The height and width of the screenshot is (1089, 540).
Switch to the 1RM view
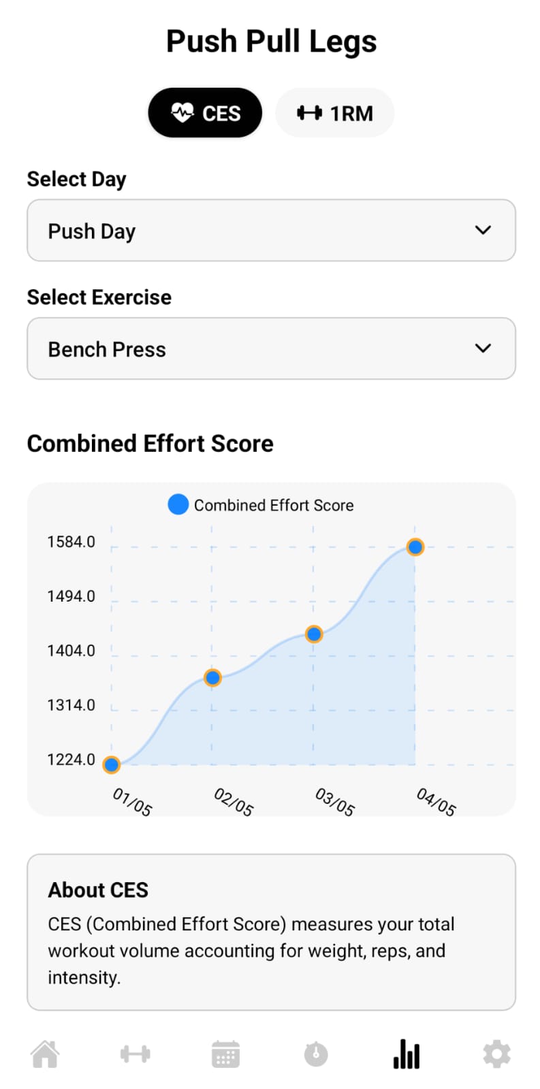335,113
